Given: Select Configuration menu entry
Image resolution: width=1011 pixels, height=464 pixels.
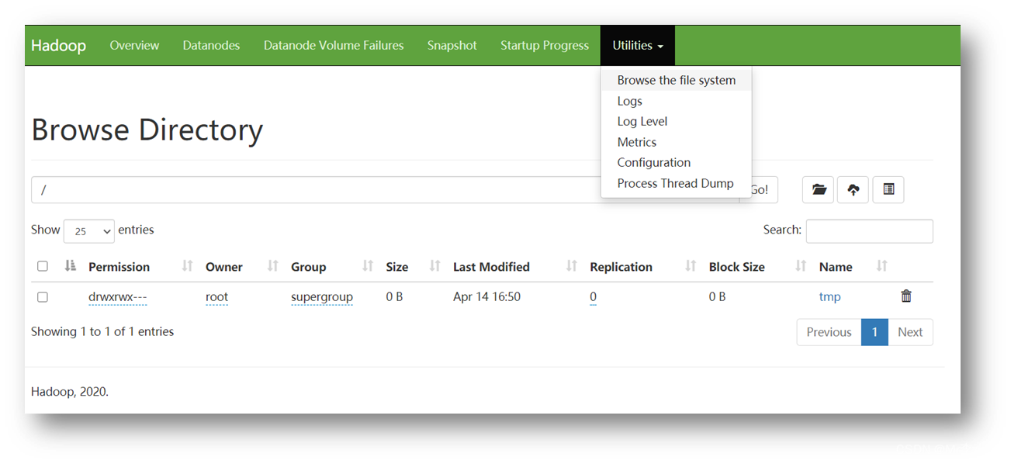Looking at the screenshot, I should [677, 162].
